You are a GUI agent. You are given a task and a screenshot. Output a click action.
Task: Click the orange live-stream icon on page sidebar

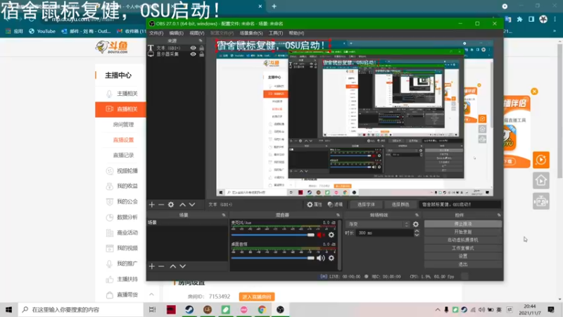tap(541, 160)
